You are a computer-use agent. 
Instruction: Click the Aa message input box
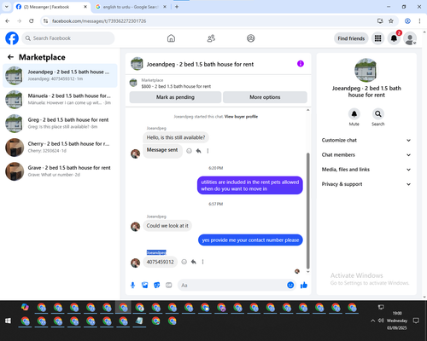[x=232, y=285]
